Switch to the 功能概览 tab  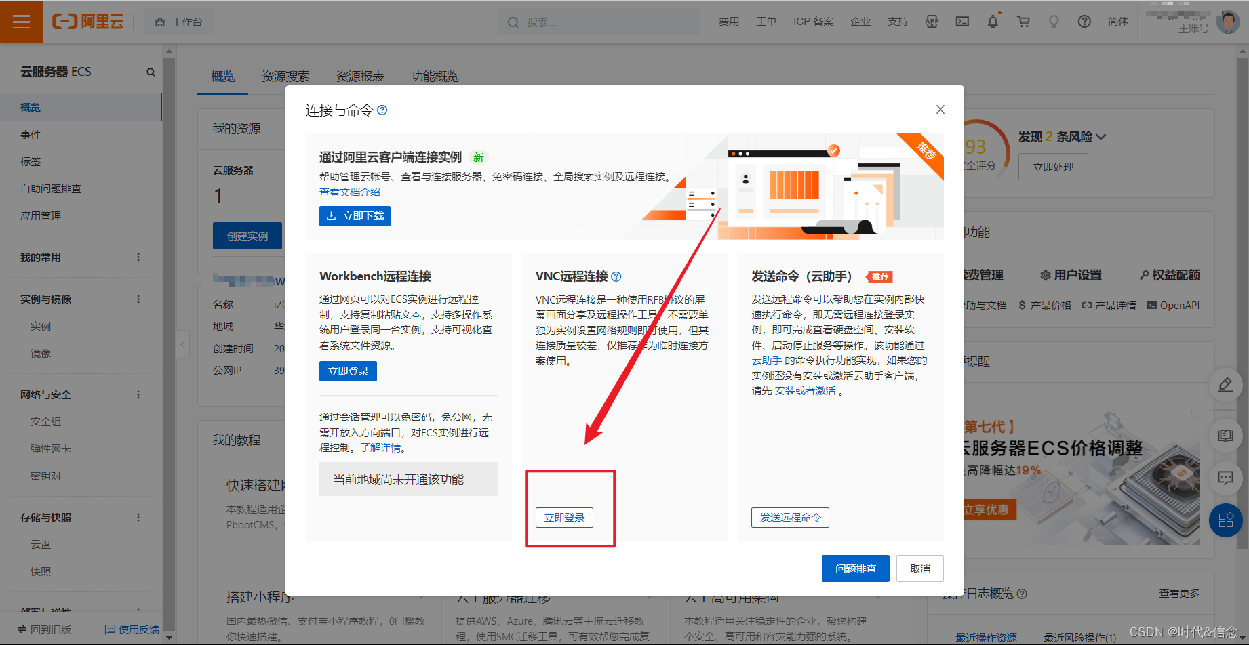coord(435,77)
